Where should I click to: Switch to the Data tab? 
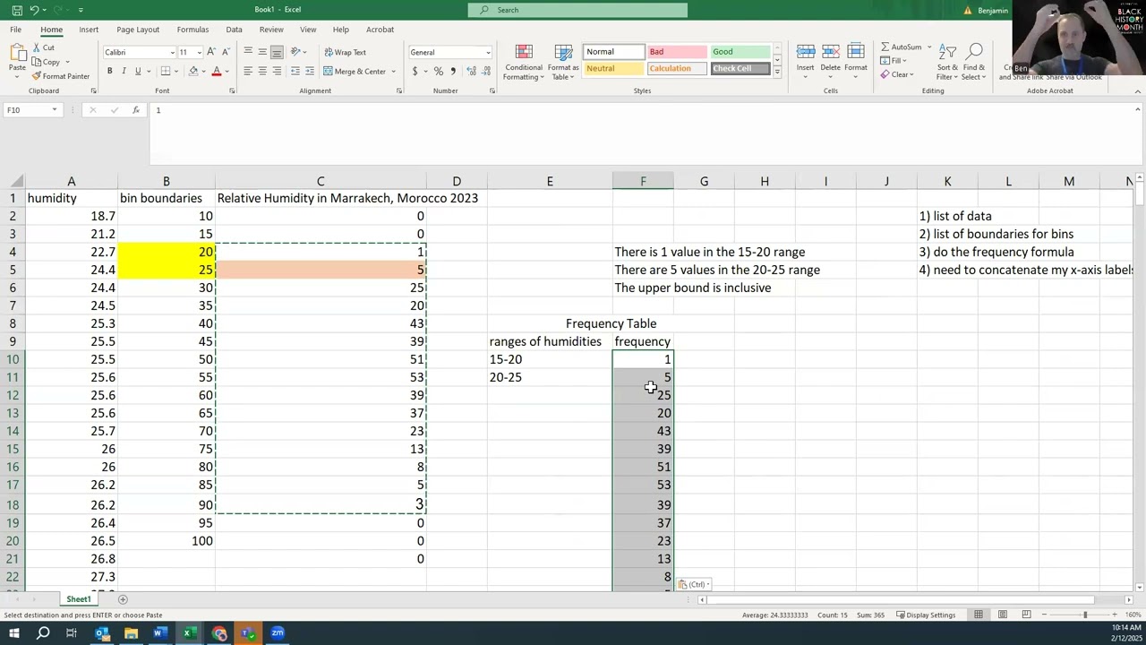pos(234,30)
